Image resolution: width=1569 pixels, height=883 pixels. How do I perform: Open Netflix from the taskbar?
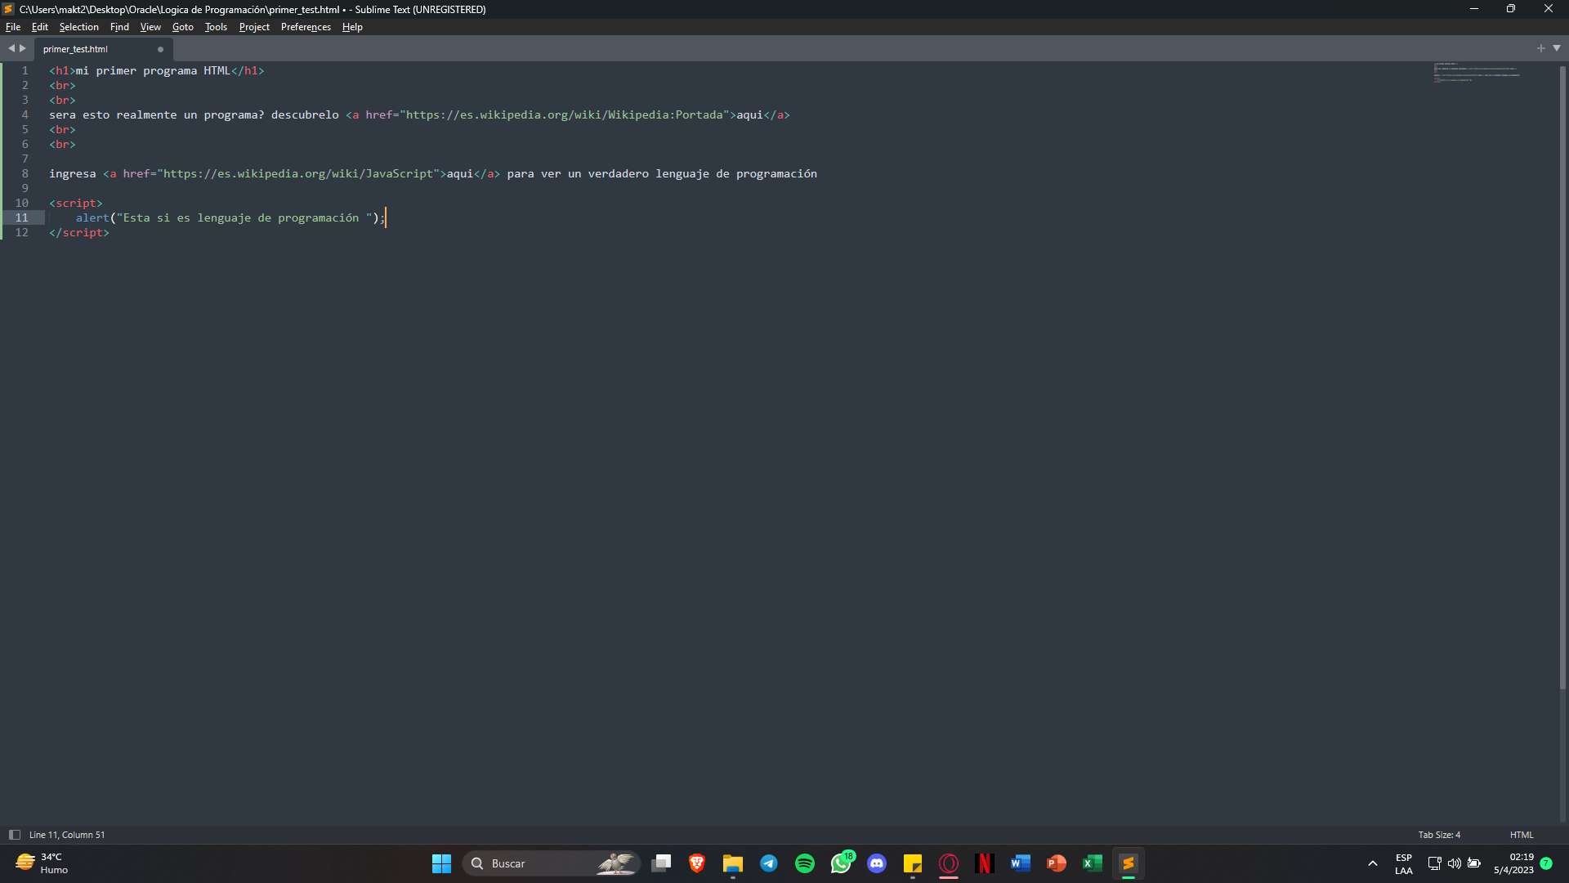click(x=985, y=863)
